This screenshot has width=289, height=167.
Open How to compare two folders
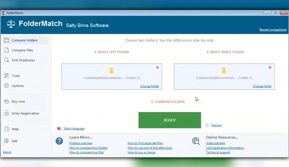click(x=88, y=148)
